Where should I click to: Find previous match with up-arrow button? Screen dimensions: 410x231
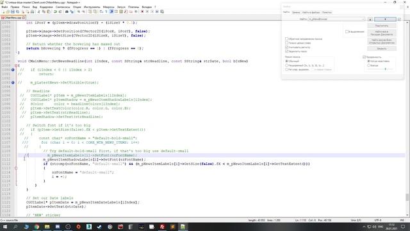click(370, 19)
